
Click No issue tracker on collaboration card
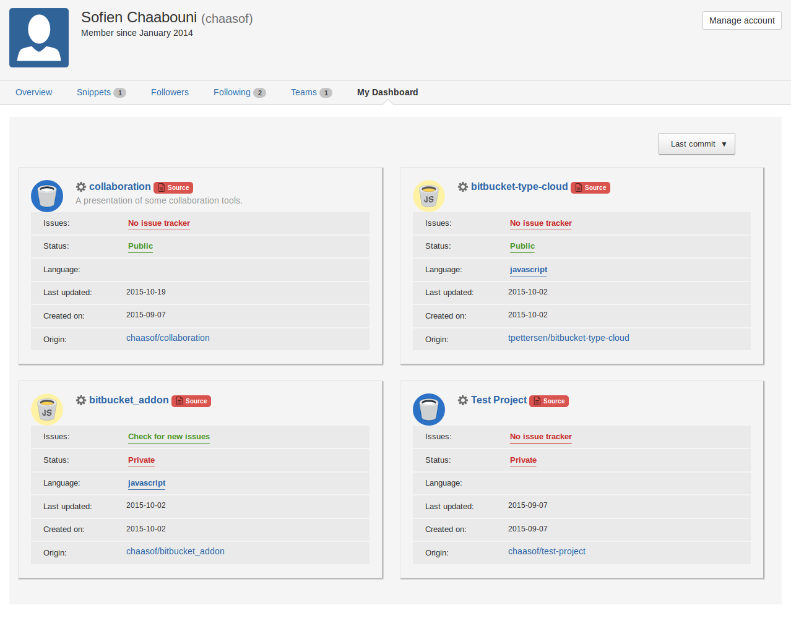tap(159, 223)
